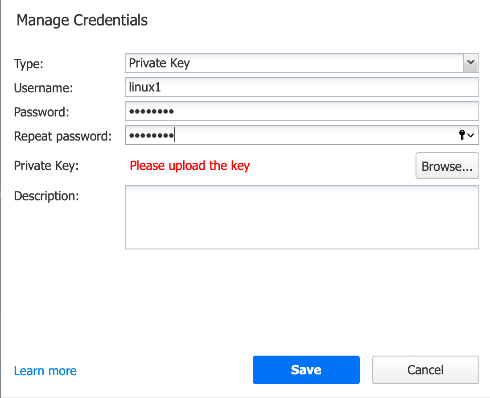Open the Type dropdown arrow
The image size is (490, 398).
click(471, 63)
